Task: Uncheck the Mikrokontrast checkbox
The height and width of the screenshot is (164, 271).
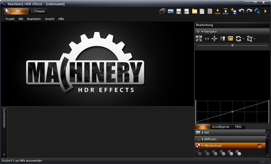Action: (x=260, y=146)
